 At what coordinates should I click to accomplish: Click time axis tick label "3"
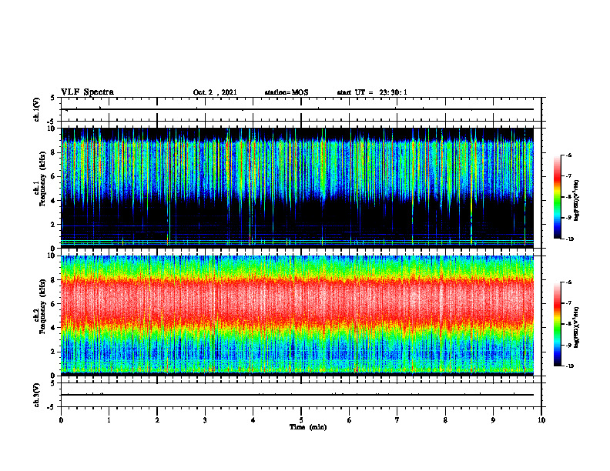[205, 420]
